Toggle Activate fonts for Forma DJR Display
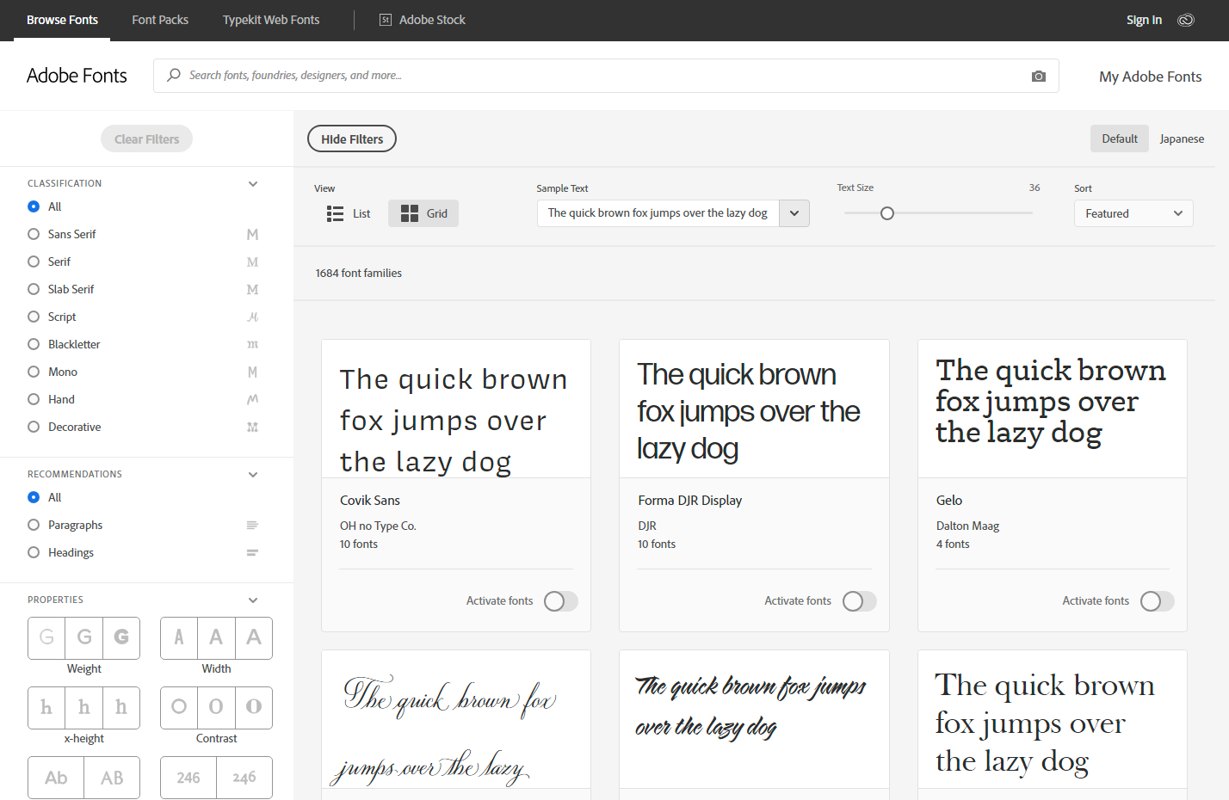Screen dimensions: 1229x800 [x=859, y=601]
